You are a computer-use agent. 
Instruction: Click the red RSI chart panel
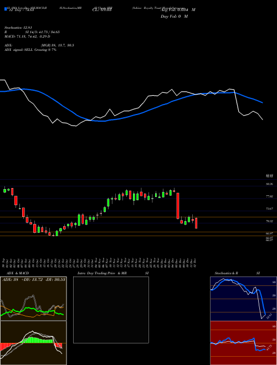click(x=243, y=343)
